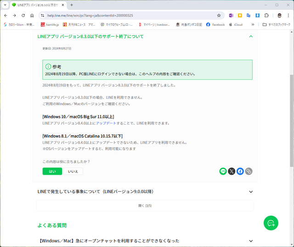Select the LINE help browser tab
The height and width of the screenshot is (247, 294).
tap(38, 5)
